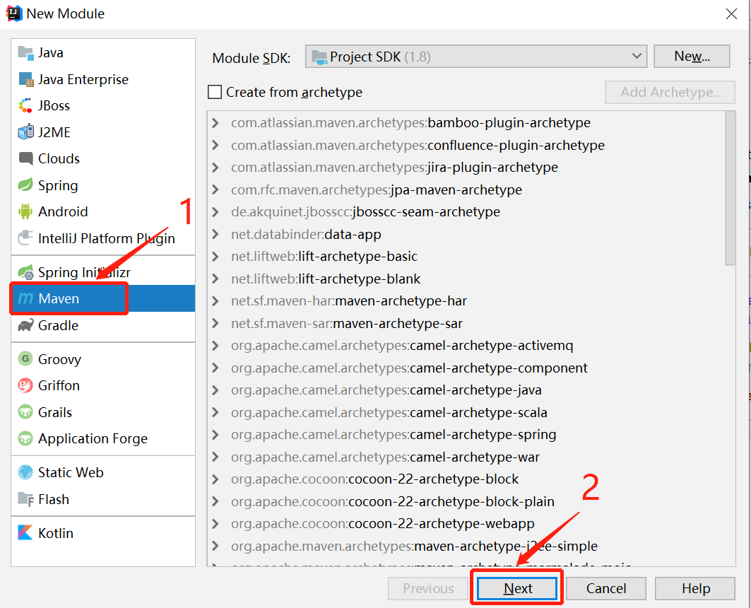Select Java Enterprise module type

coord(103,79)
